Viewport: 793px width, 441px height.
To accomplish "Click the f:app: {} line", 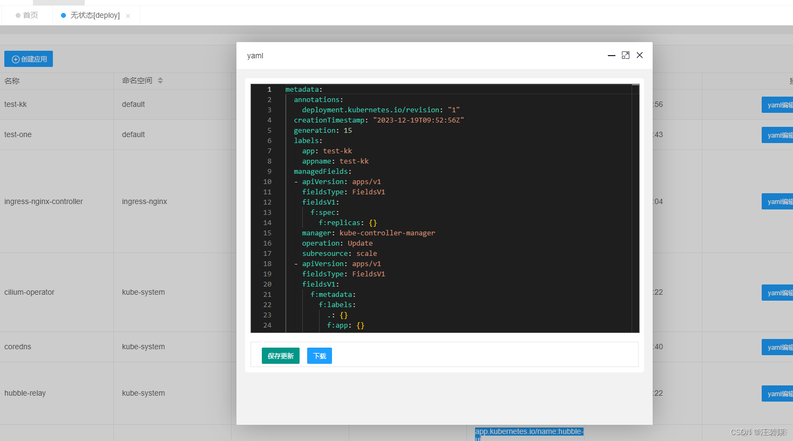I will point(345,325).
